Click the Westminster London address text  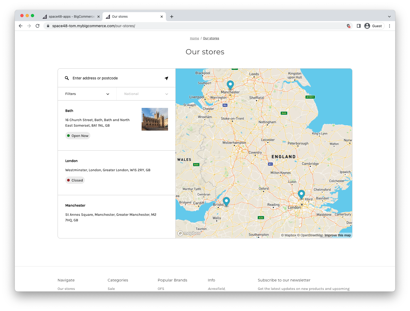pyautogui.click(x=108, y=170)
